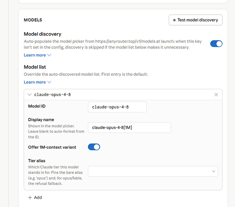The height and width of the screenshot is (207, 235).
Task: Select the MODELS section heading
Action: point(33,20)
